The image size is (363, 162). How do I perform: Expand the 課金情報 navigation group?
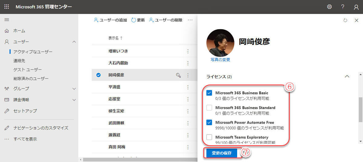tap(74, 100)
